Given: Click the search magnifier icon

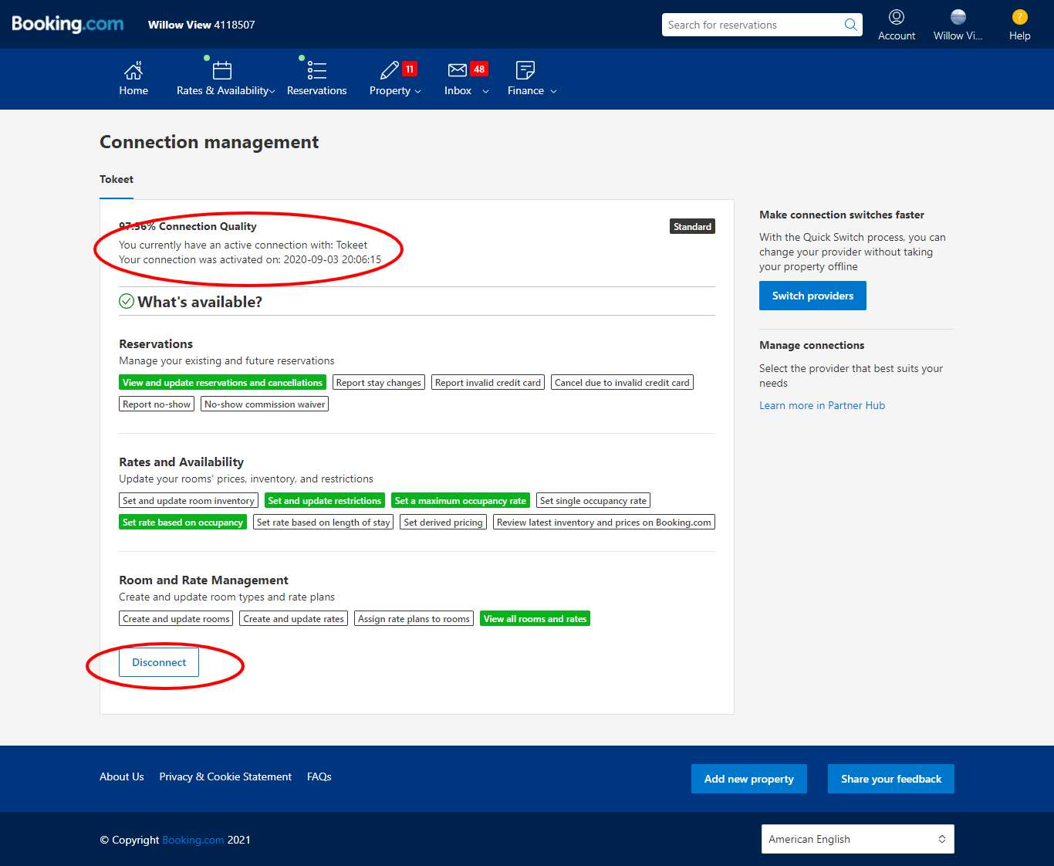Looking at the screenshot, I should [850, 25].
